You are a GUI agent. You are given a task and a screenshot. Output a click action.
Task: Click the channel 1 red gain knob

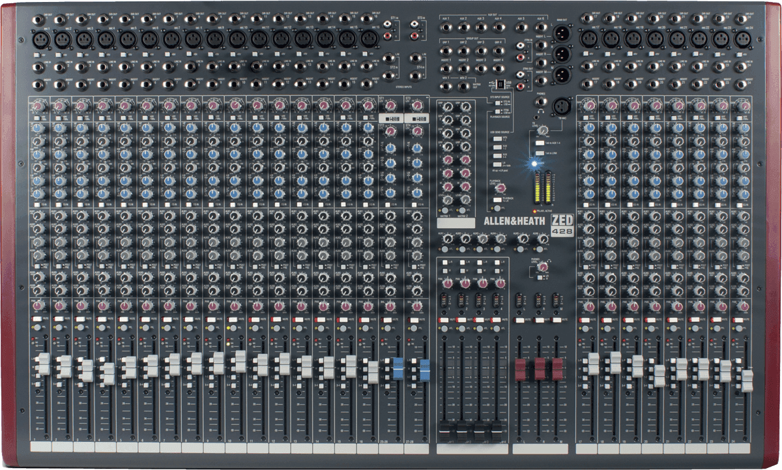click(38, 106)
